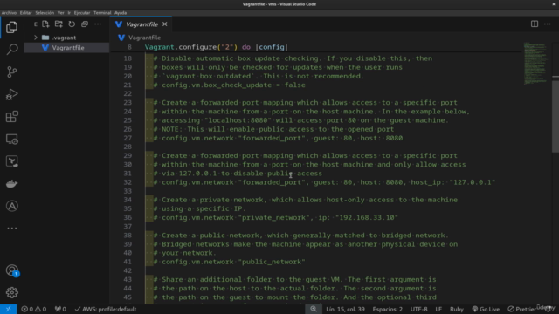Show additional views ellipsis in activity bar
The height and width of the screenshot is (314, 559).
tap(11, 229)
